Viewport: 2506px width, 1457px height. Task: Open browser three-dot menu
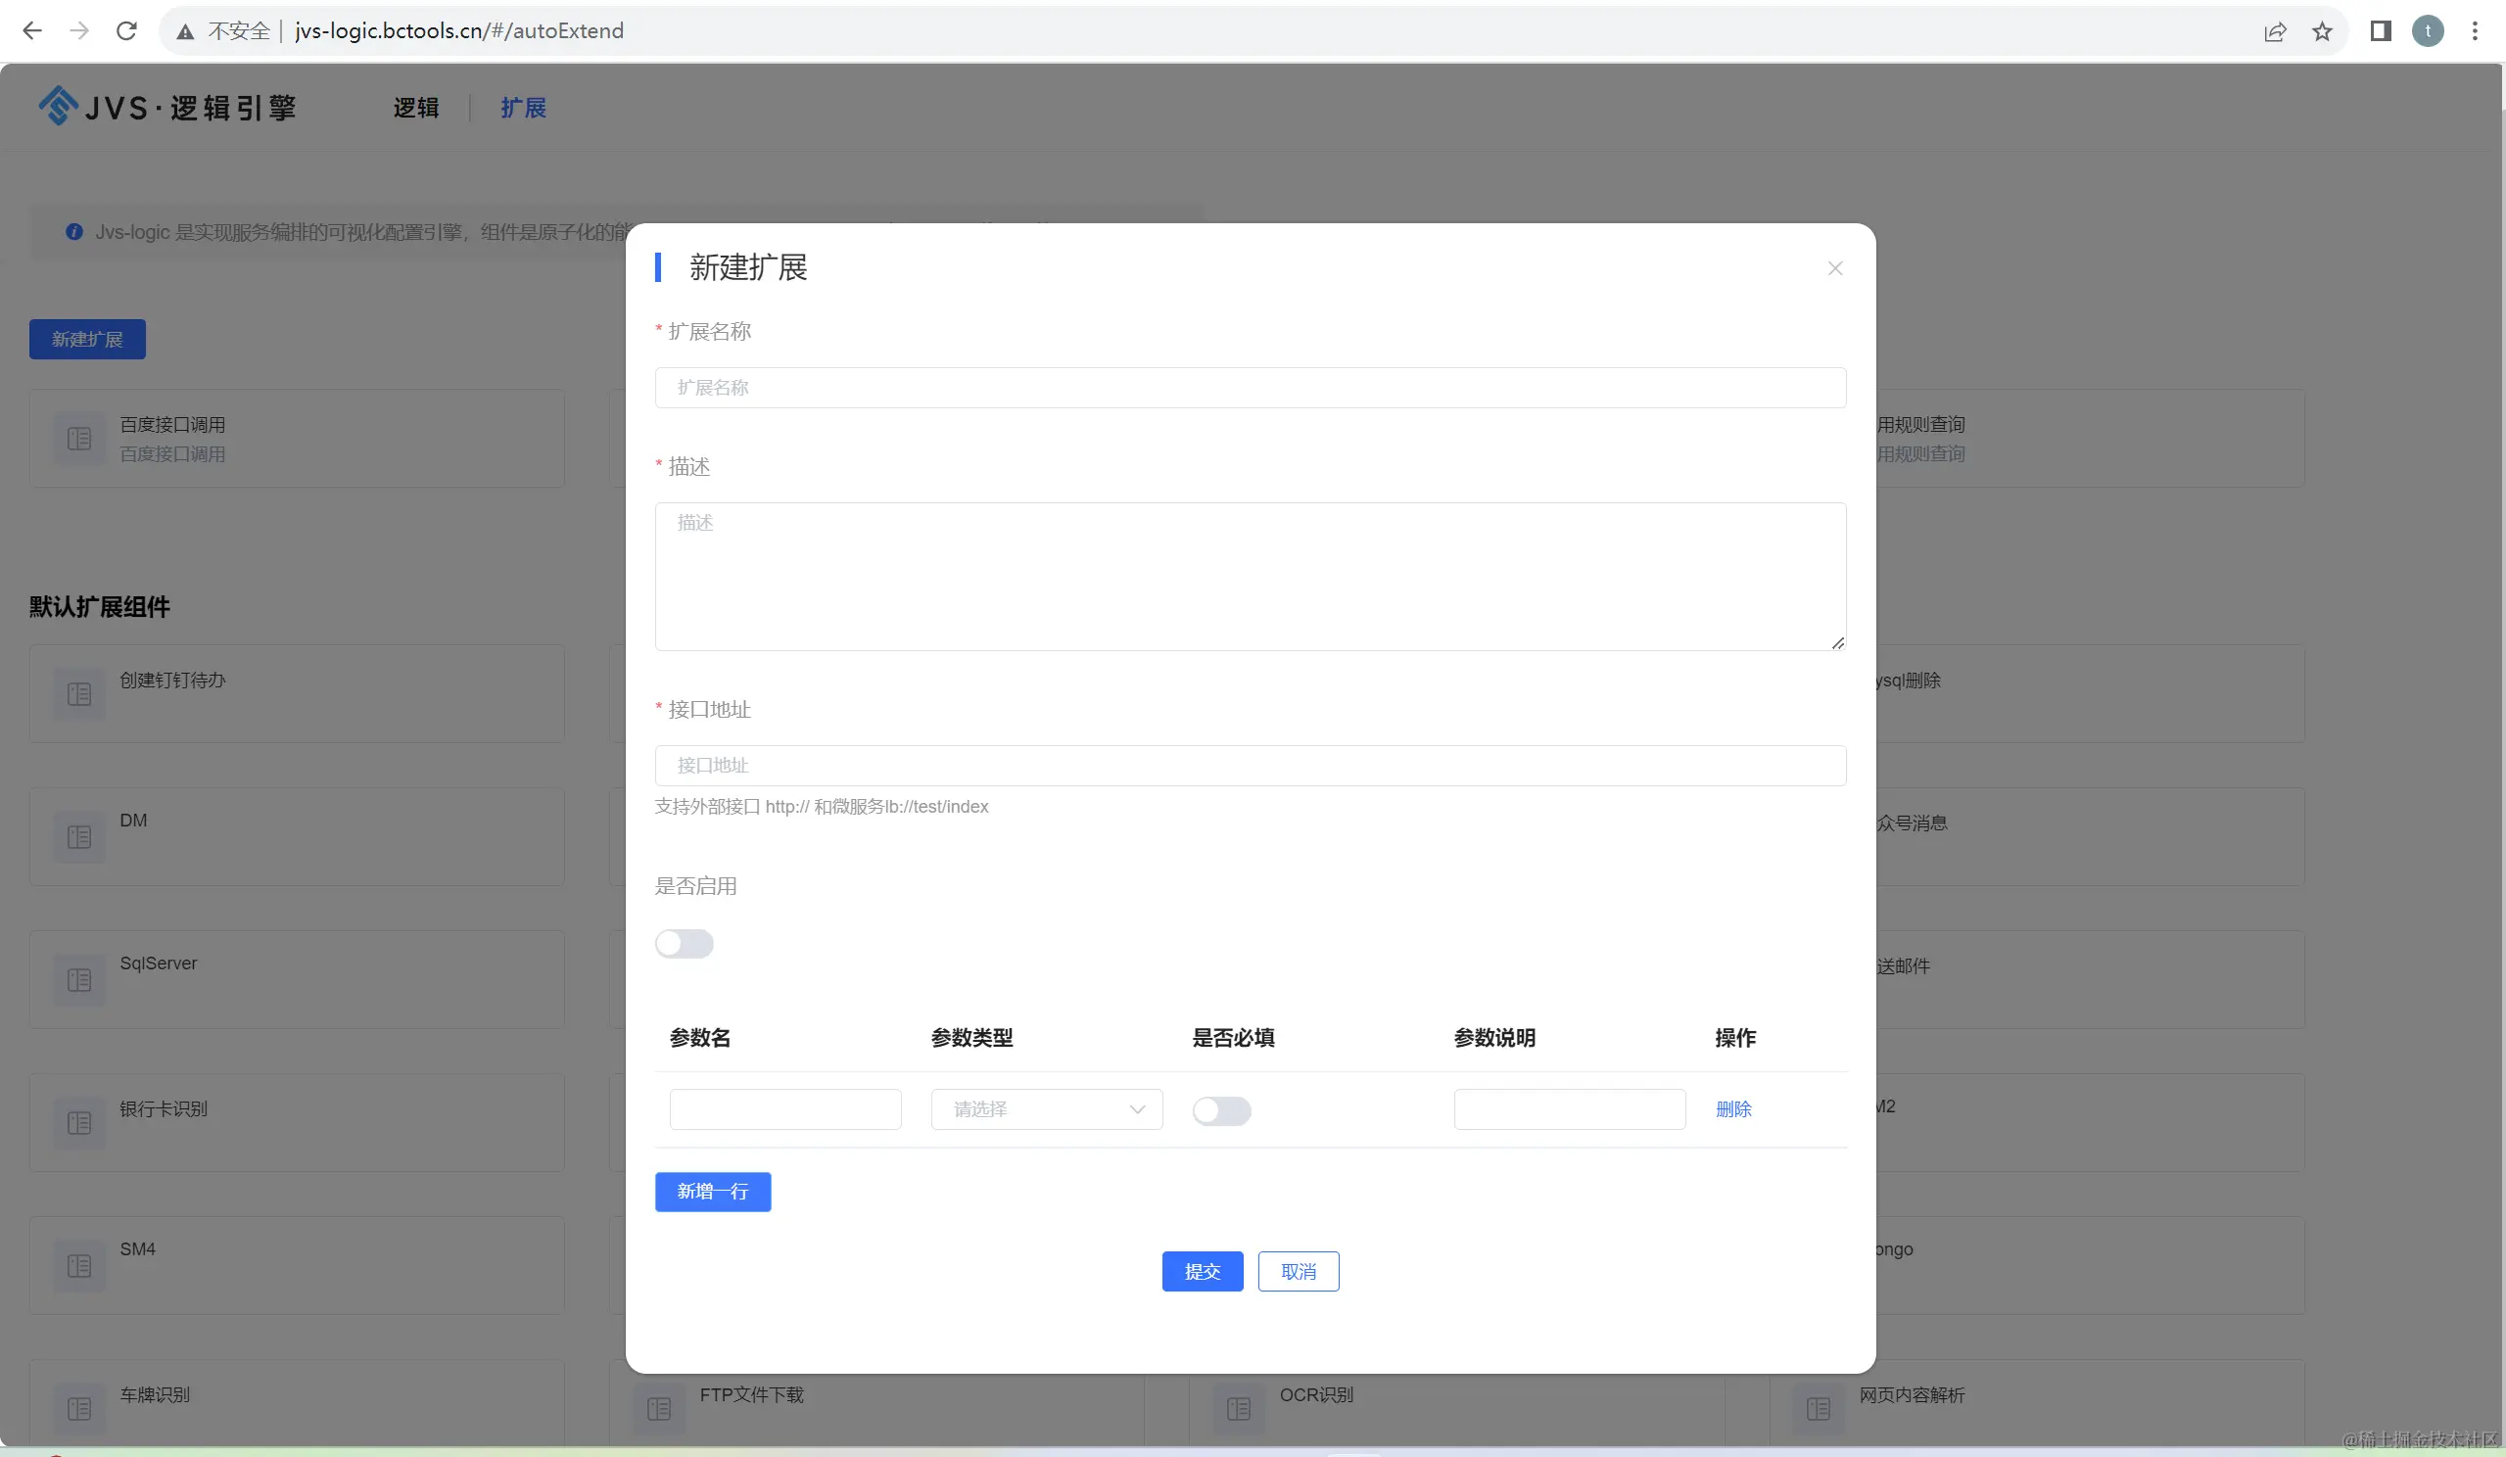[2476, 32]
